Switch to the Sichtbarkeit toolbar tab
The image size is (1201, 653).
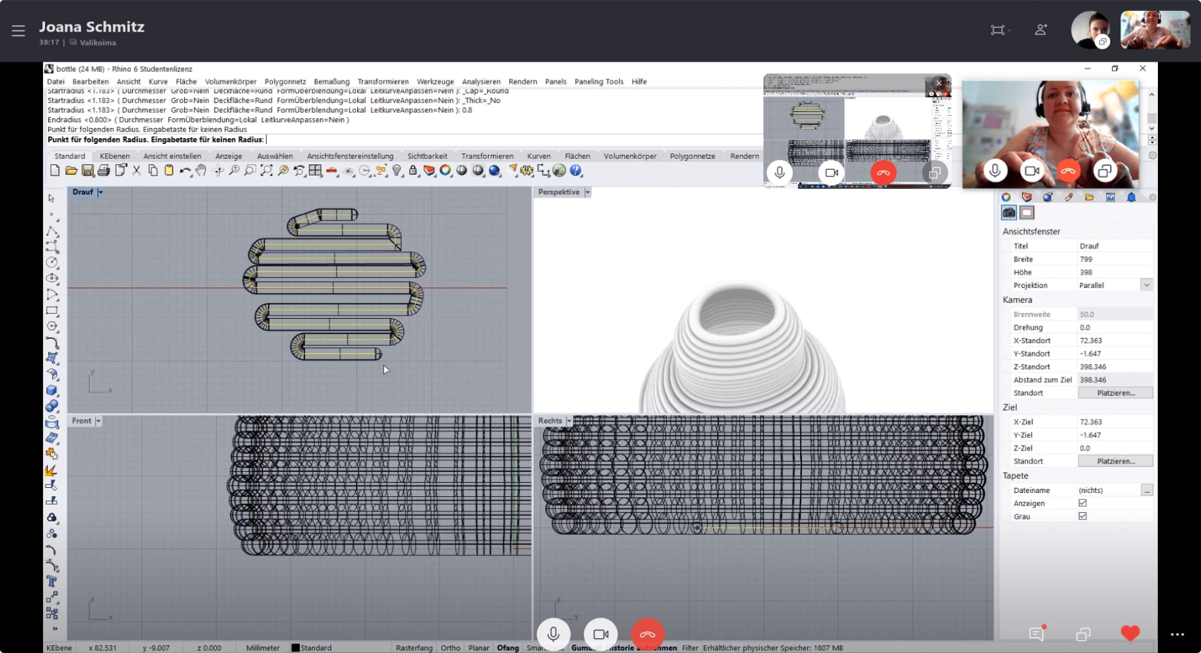click(x=427, y=156)
